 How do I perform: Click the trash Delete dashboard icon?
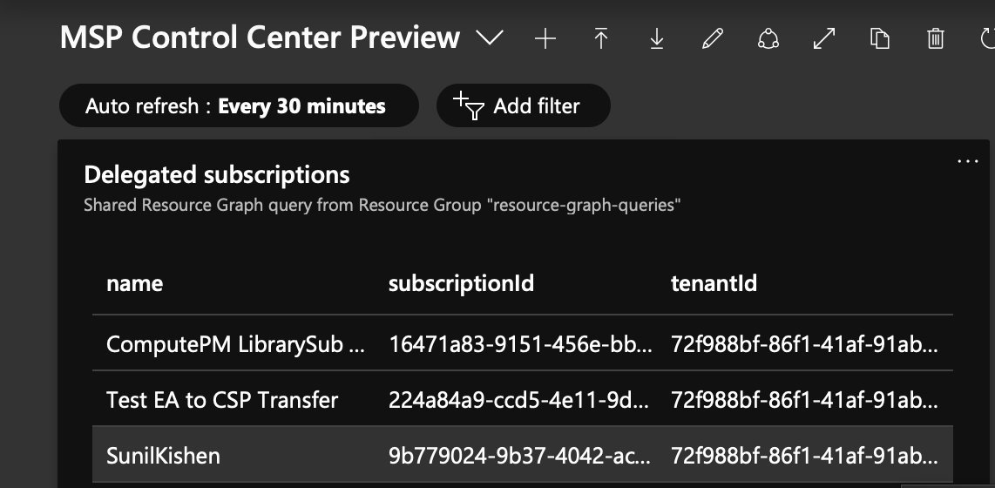936,38
